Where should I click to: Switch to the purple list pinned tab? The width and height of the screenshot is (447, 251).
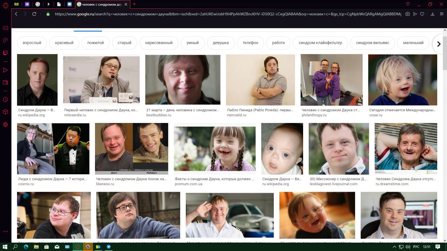pos(27,4)
